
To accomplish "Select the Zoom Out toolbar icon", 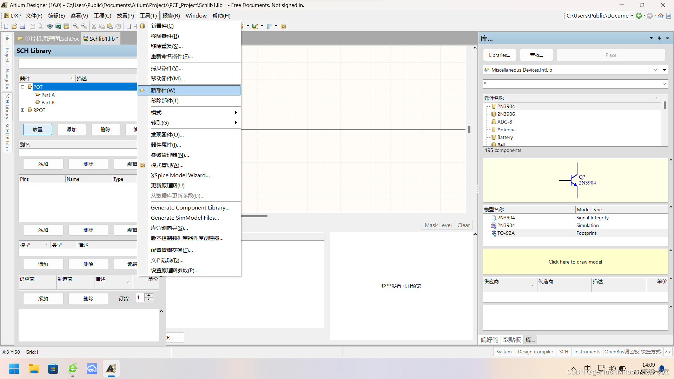I will [84, 26].
